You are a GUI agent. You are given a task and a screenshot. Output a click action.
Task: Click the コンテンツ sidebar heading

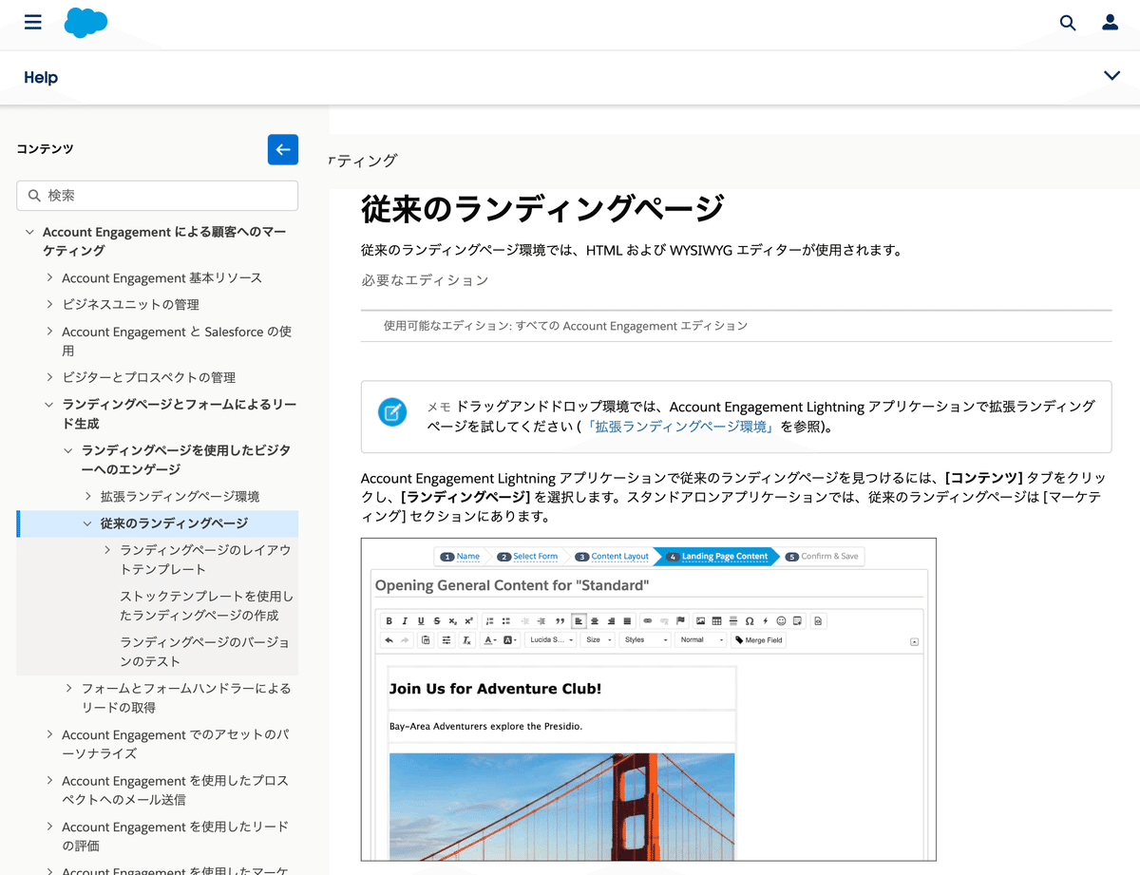[x=45, y=149]
